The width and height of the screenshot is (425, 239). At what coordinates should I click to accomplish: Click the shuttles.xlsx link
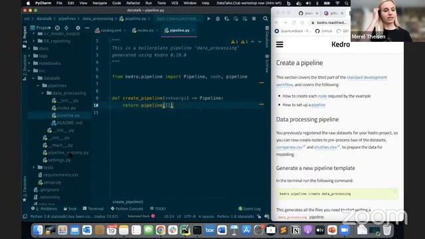pos(327,147)
